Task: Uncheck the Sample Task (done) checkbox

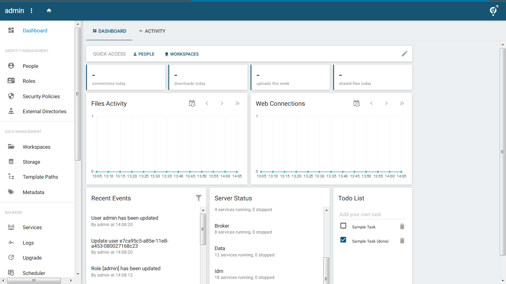Action: pos(343,240)
